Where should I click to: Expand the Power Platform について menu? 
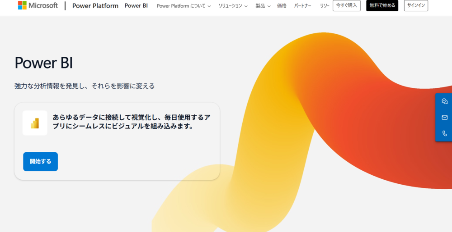pyautogui.click(x=184, y=6)
